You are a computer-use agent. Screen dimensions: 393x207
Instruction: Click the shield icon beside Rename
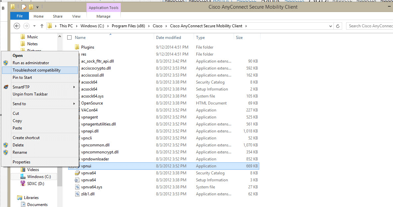[x=6, y=152]
